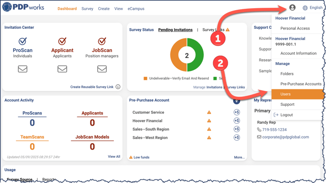Click Create Reusable Survey Link
Screen dimensions: 326x183
click(x=91, y=87)
